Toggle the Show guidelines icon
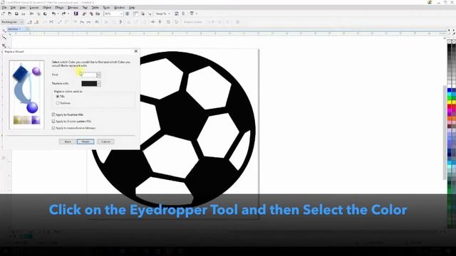Viewport: 456px width, 256px height. pyautogui.click(x=150, y=14)
